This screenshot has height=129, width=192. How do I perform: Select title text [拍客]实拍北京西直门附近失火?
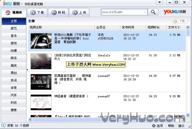73,57
